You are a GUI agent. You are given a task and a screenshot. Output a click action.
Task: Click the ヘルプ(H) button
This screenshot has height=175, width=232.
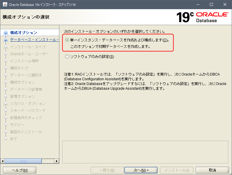20,170
